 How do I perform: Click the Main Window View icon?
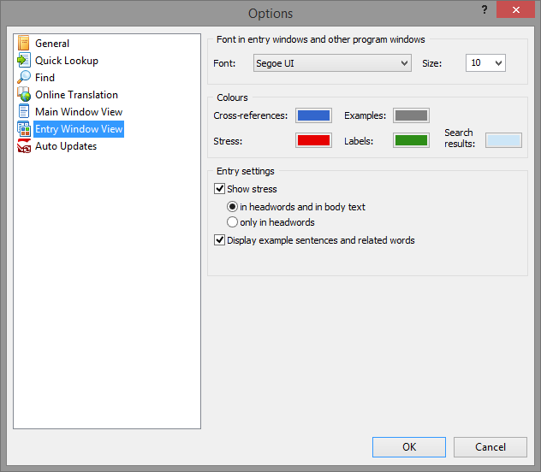click(24, 112)
